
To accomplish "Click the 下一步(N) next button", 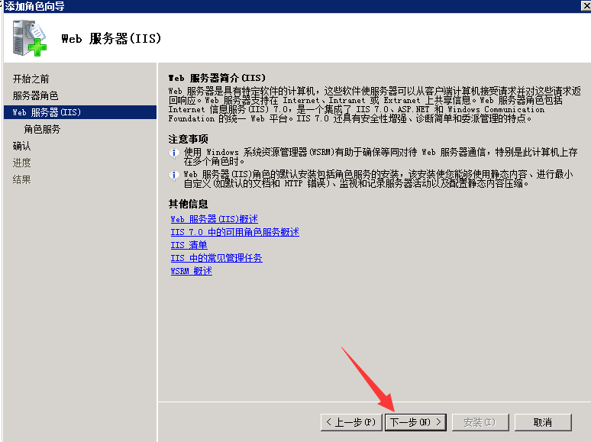I will [x=415, y=422].
